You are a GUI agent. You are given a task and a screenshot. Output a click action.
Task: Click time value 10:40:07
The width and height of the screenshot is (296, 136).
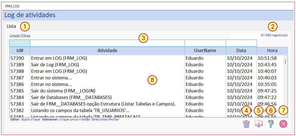(x=267, y=71)
